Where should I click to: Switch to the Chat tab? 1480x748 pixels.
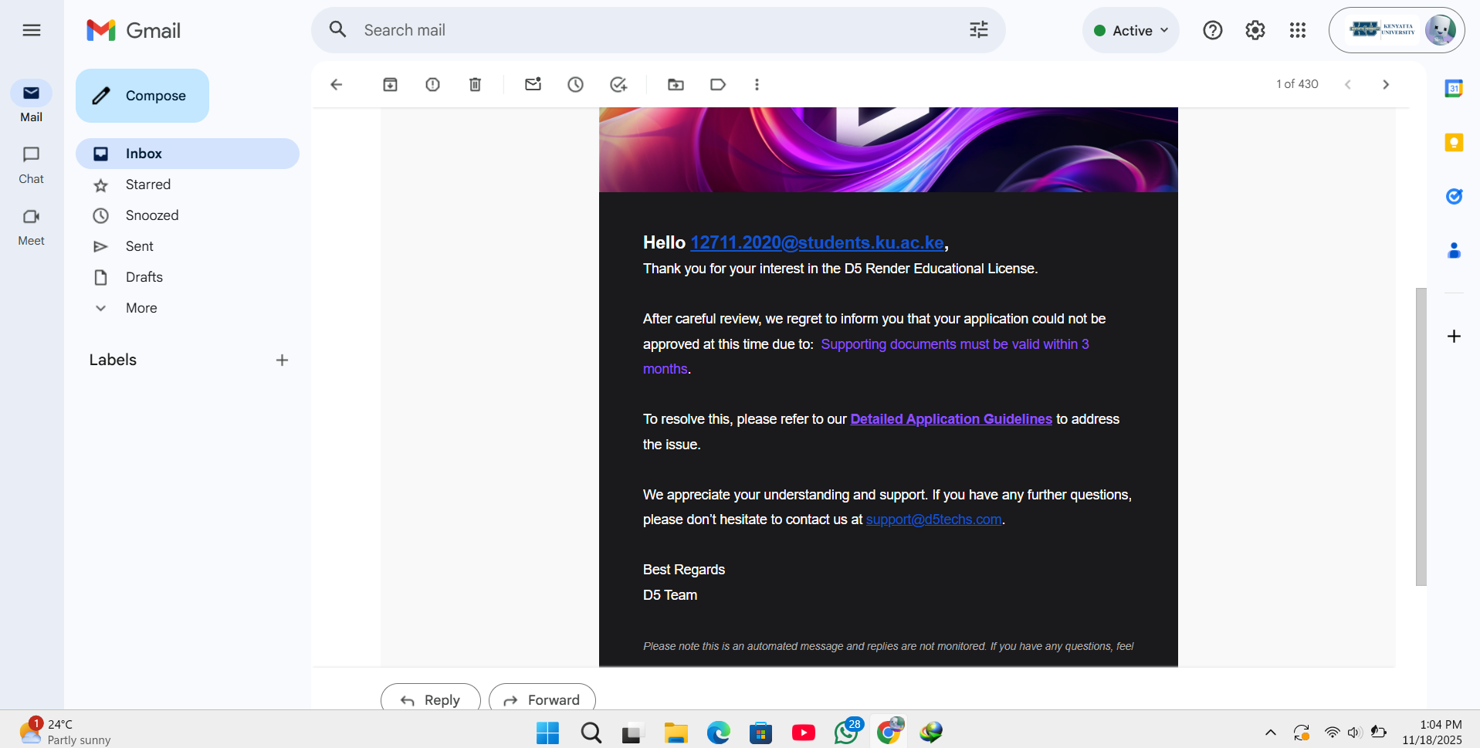pyautogui.click(x=31, y=164)
